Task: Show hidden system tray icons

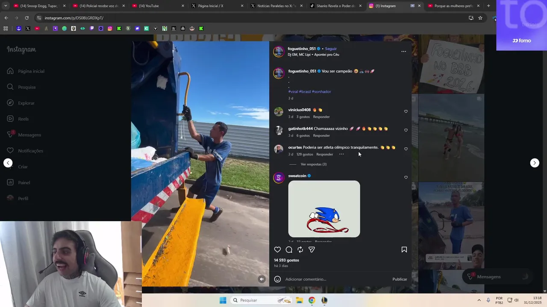Action: [x=479, y=300]
